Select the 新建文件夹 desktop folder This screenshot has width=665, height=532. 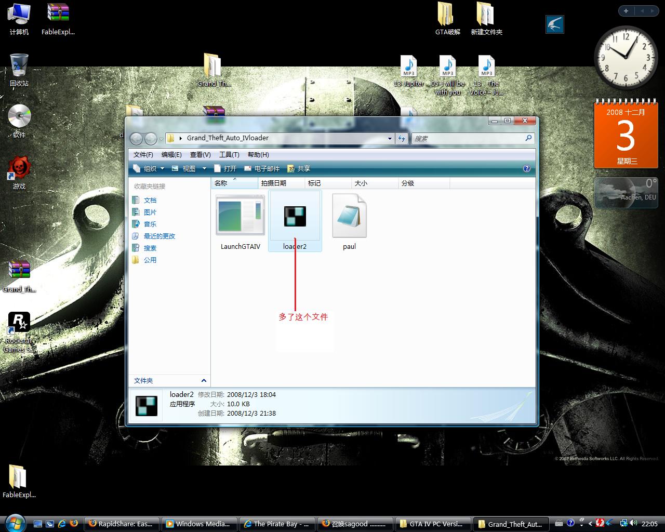coord(486,19)
